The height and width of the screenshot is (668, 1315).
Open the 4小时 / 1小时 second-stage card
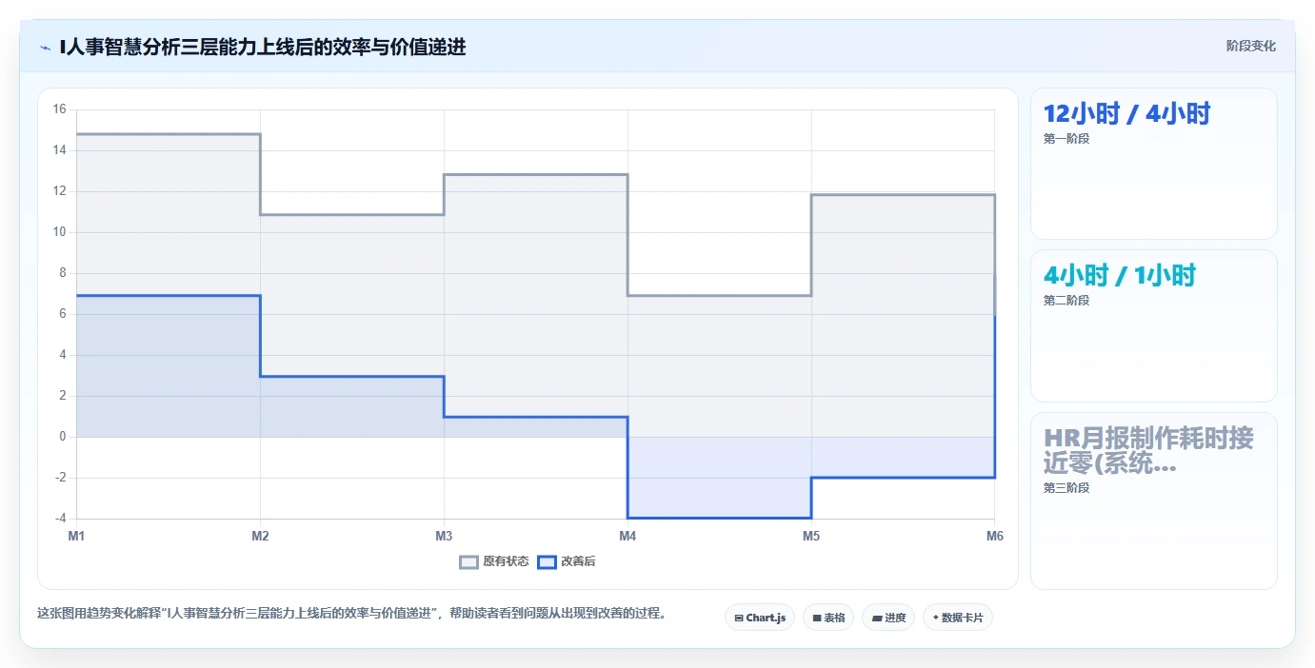click(1153, 325)
